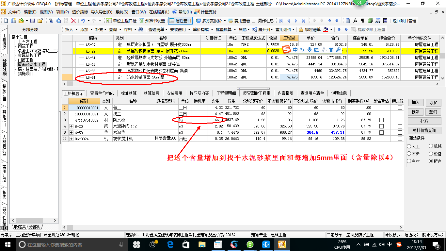Expand the 06-0024 灰浆搅拌机 row
Image resolution: width=446 pixels, height=251 pixels.
coord(71,139)
